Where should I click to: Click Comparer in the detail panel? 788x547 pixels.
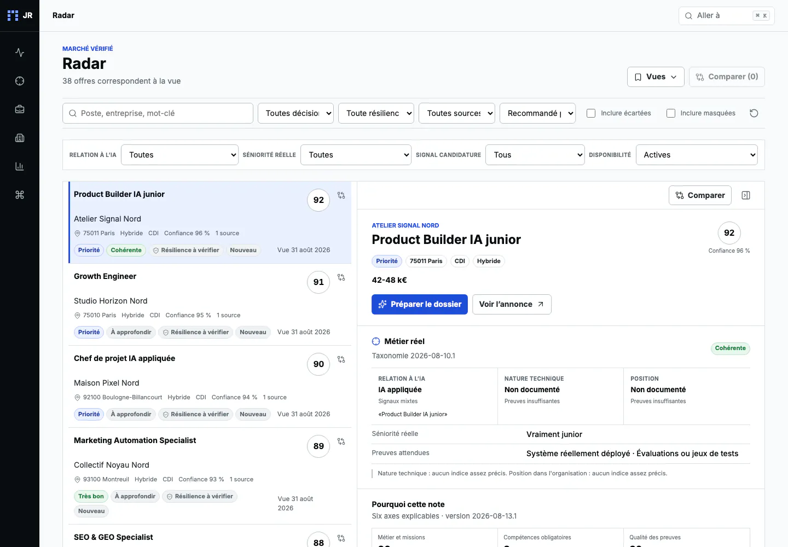700,195
